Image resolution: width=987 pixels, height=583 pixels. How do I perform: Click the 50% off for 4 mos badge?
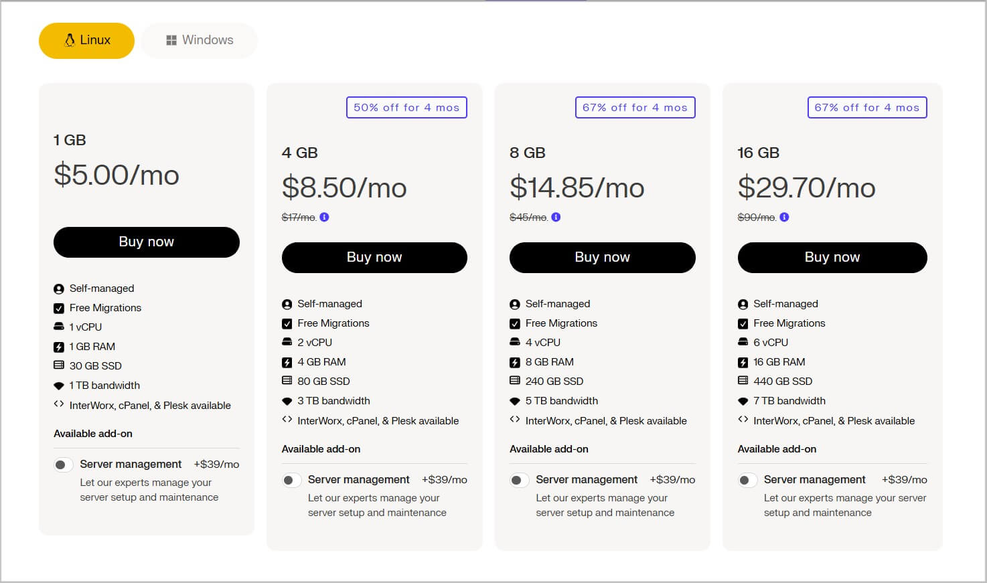(406, 107)
